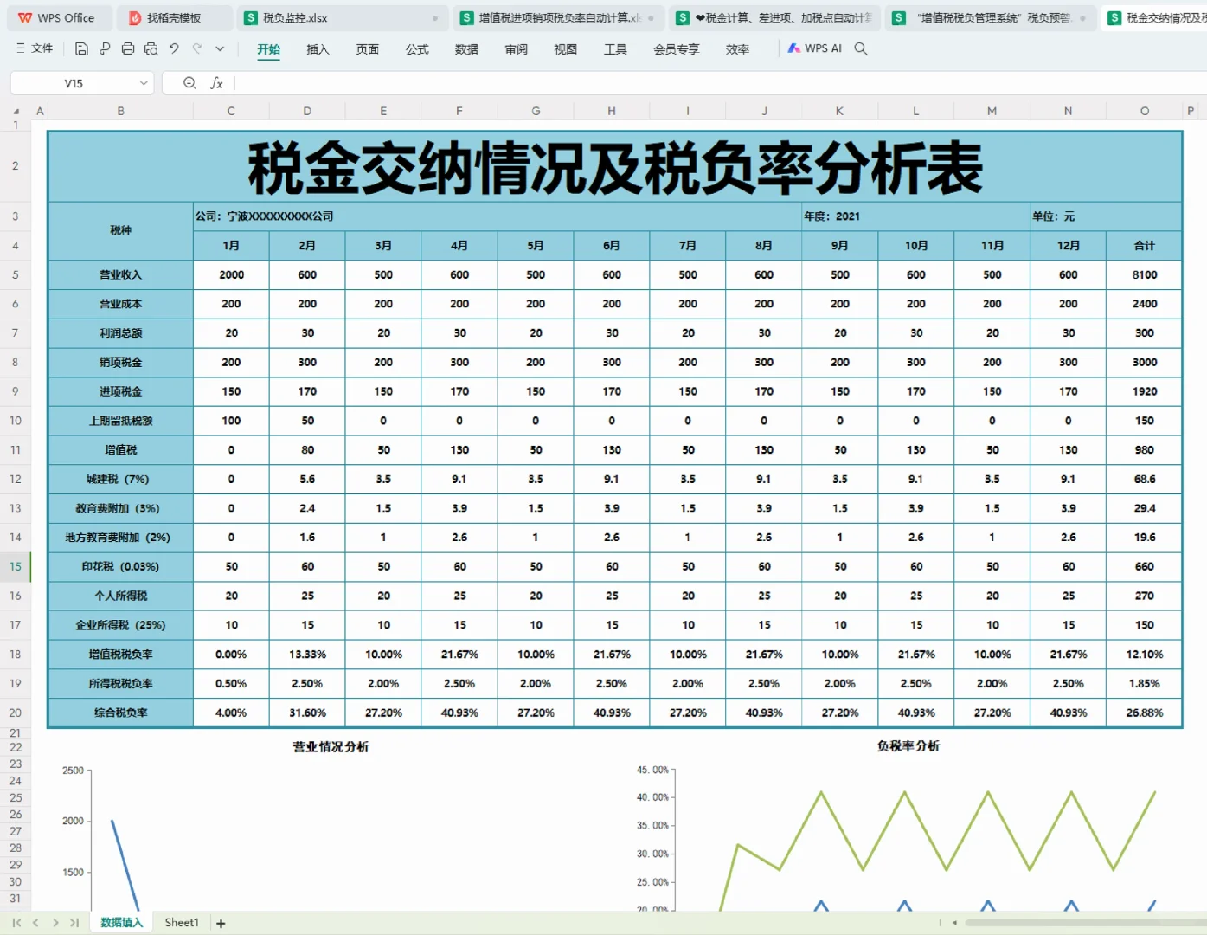The image size is (1207, 935).
Task: Open Print preview icon
Action: click(151, 48)
